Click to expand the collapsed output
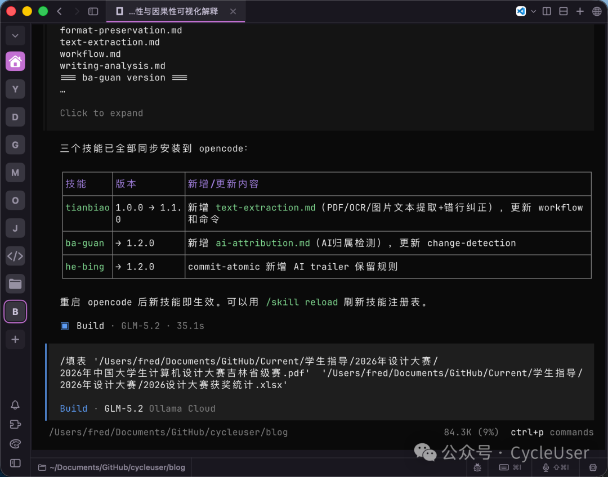 pos(101,113)
